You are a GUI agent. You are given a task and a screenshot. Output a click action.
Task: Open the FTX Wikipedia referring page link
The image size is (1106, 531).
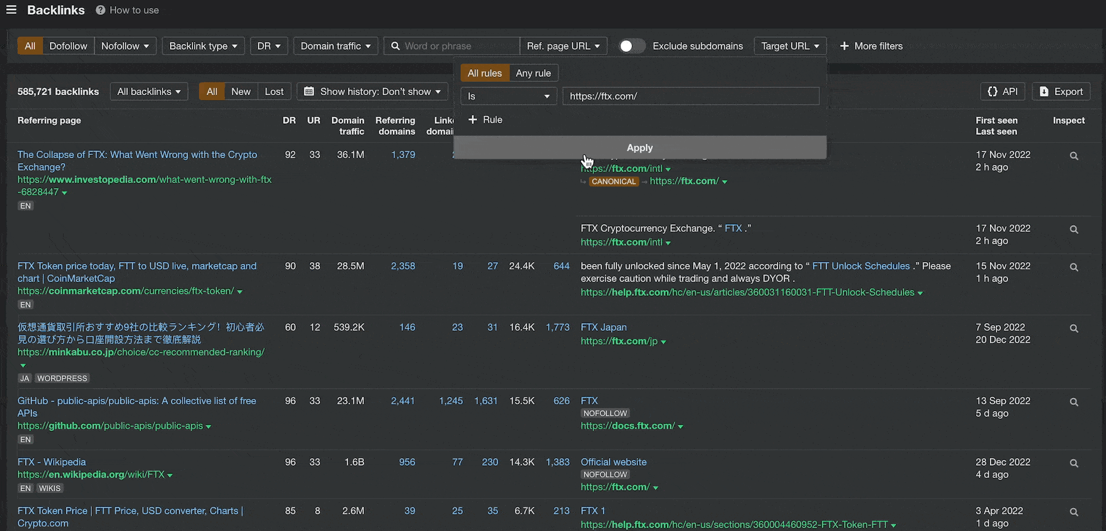coord(51,462)
